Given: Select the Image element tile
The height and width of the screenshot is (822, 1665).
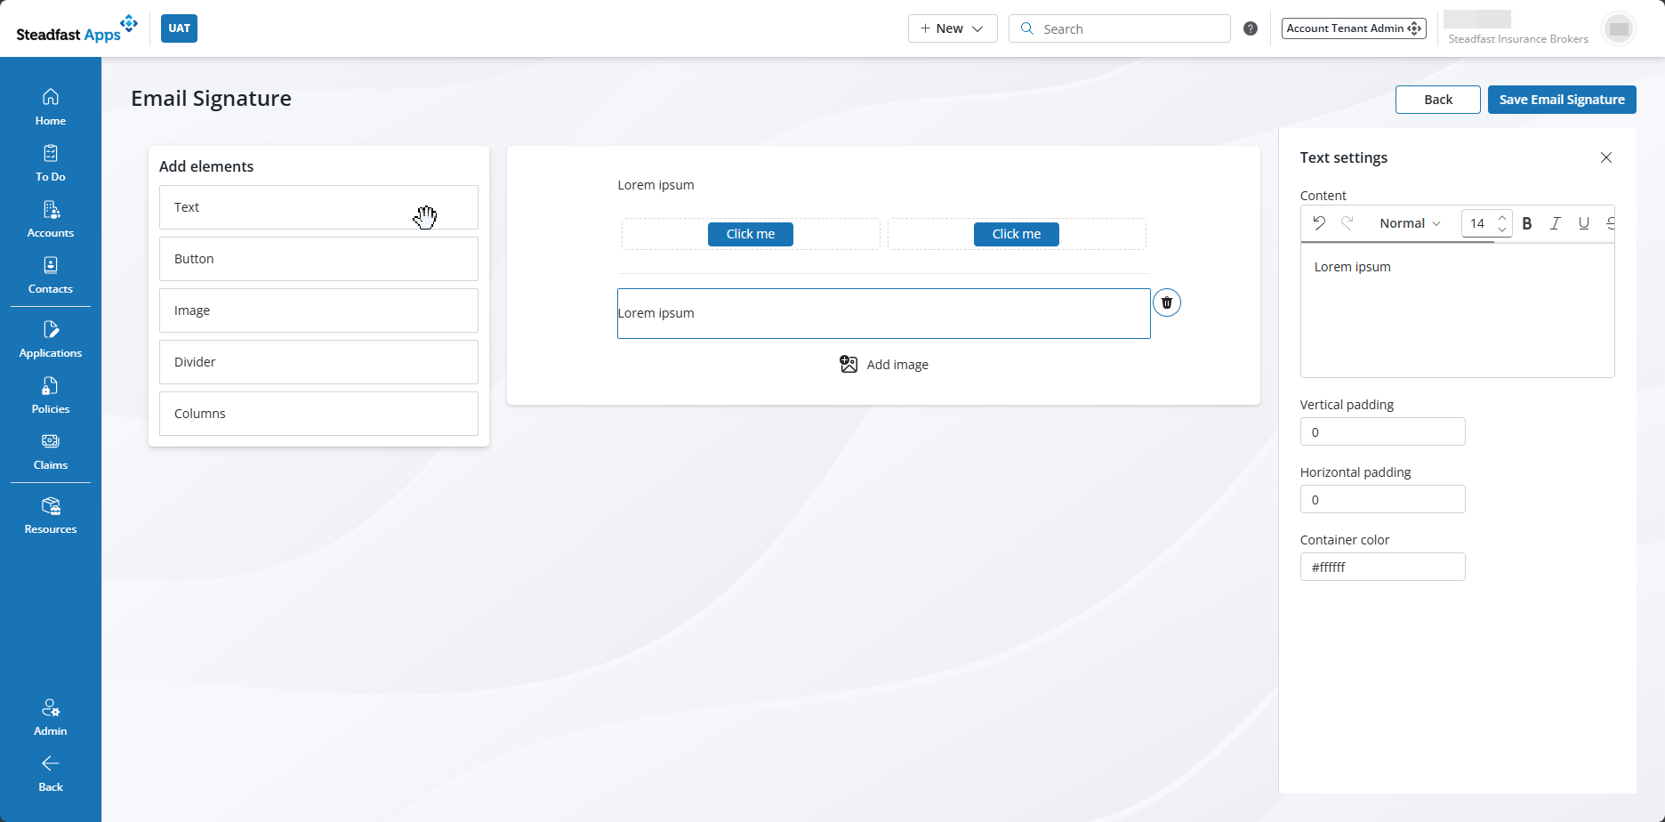Looking at the screenshot, I should 318,310.
